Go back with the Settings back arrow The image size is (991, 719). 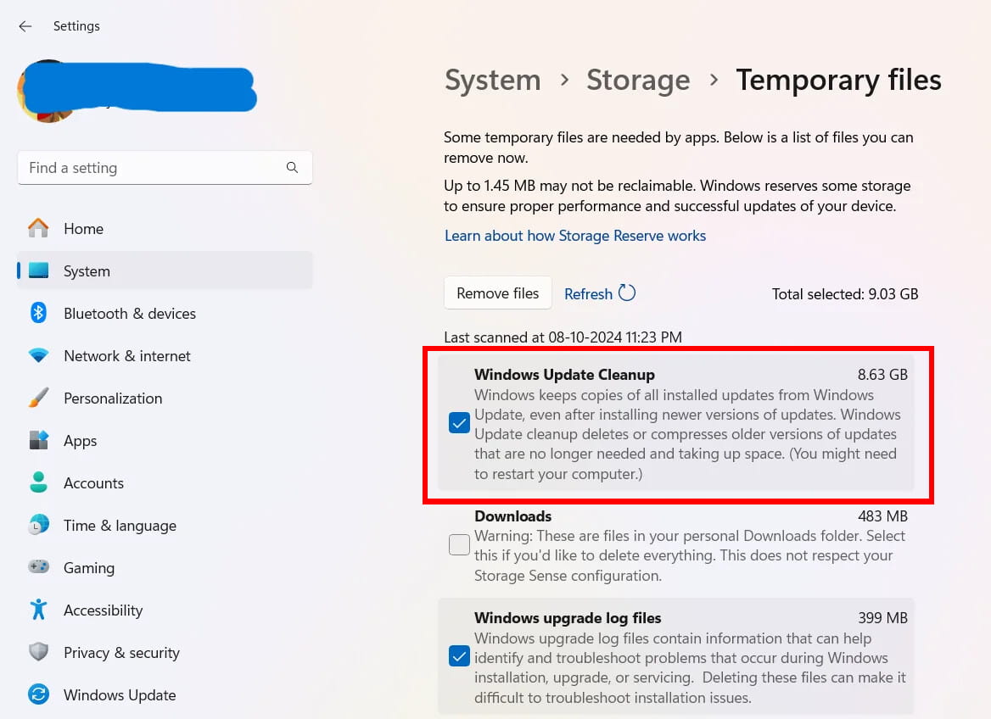[25, 26]
